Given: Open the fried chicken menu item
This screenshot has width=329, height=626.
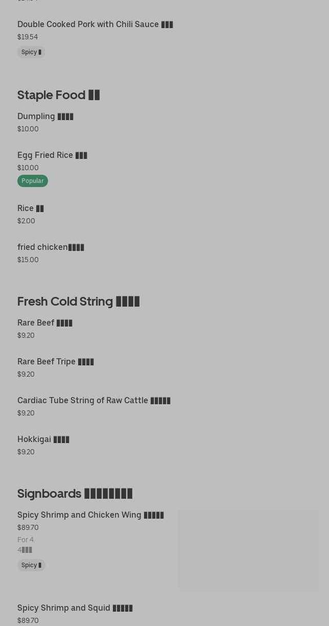Looking at the screenshot, I should point(51,247).
